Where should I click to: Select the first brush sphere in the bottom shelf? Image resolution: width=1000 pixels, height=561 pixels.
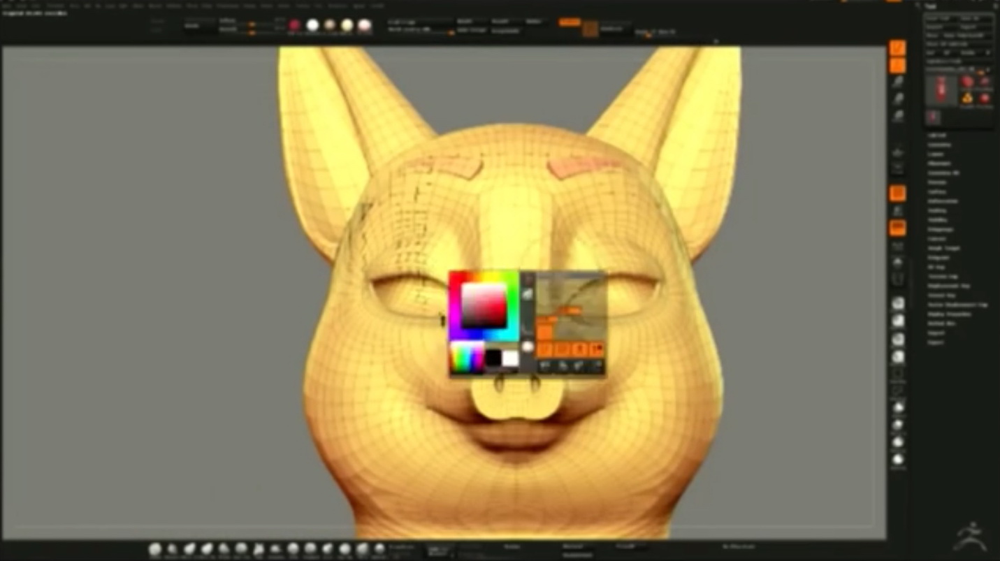click(x=154, y=549)
